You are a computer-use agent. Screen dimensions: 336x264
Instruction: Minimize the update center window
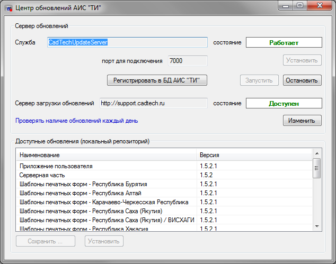pos(287,6)
